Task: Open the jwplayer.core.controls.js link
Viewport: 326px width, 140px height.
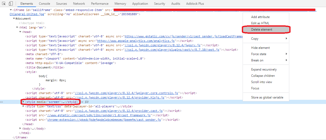Action: (126, 93)
